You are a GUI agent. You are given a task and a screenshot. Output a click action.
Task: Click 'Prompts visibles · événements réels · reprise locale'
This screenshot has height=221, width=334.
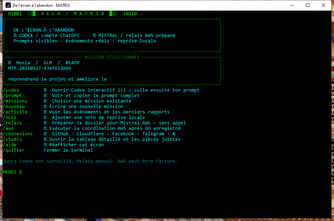pos(85,41)
